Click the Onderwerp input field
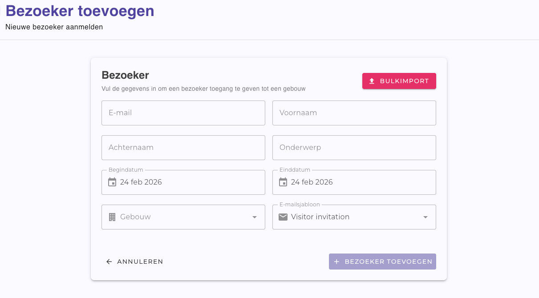539x298 pixels. coord(354,148)
